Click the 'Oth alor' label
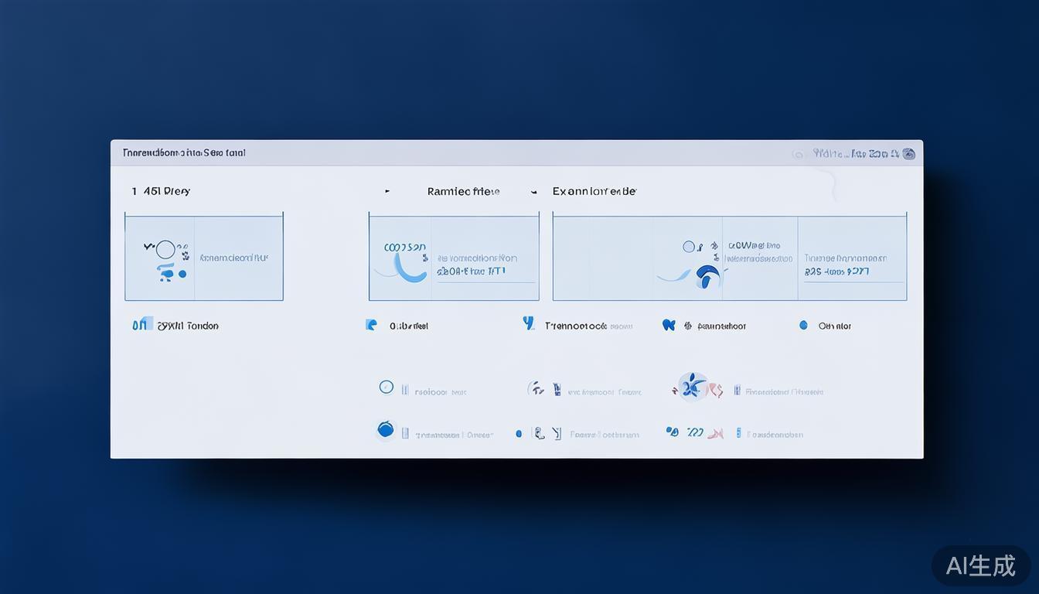 [x=835, y=326]
